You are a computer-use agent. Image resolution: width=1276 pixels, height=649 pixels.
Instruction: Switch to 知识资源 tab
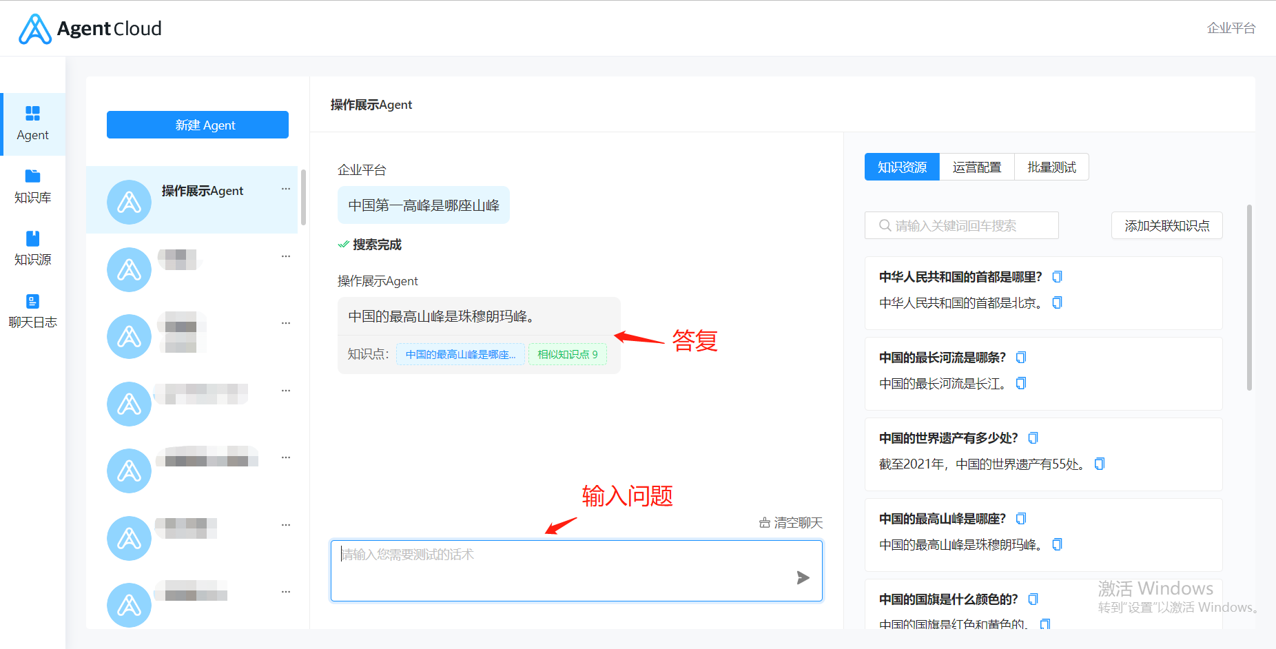pyautogui.click(x=902, y=167)
